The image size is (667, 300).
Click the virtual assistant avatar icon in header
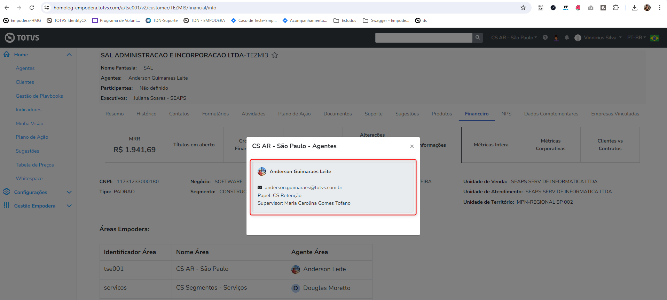[x=556, y=38]
